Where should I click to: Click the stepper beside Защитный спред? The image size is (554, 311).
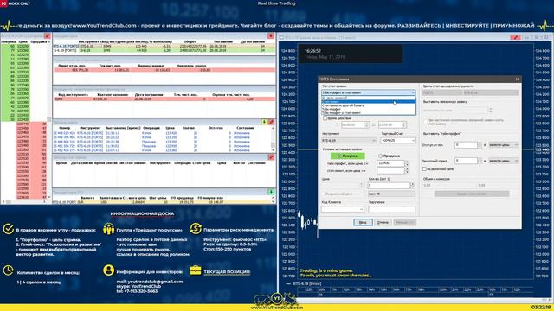pyautogui.click(x=480, y=161)
